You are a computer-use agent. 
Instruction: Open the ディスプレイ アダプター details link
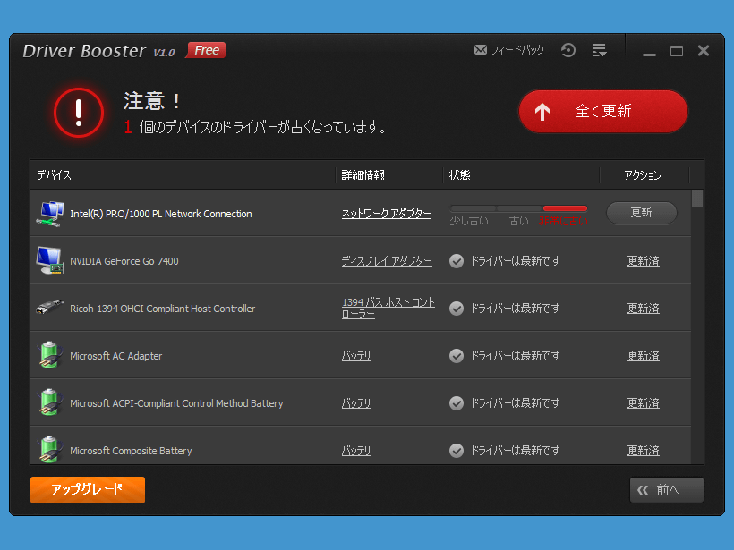tap(387, 261)
